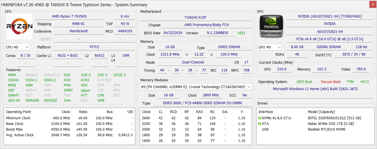Click the SSE4.2 feature label
The image size is (377, 149).
(x=50, y=80)
